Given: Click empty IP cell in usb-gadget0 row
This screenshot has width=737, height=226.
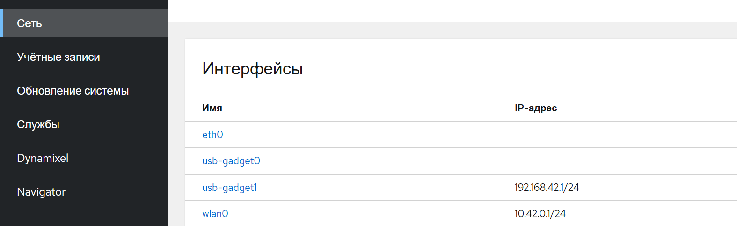Looking at the screenshot, I should 562,161.
